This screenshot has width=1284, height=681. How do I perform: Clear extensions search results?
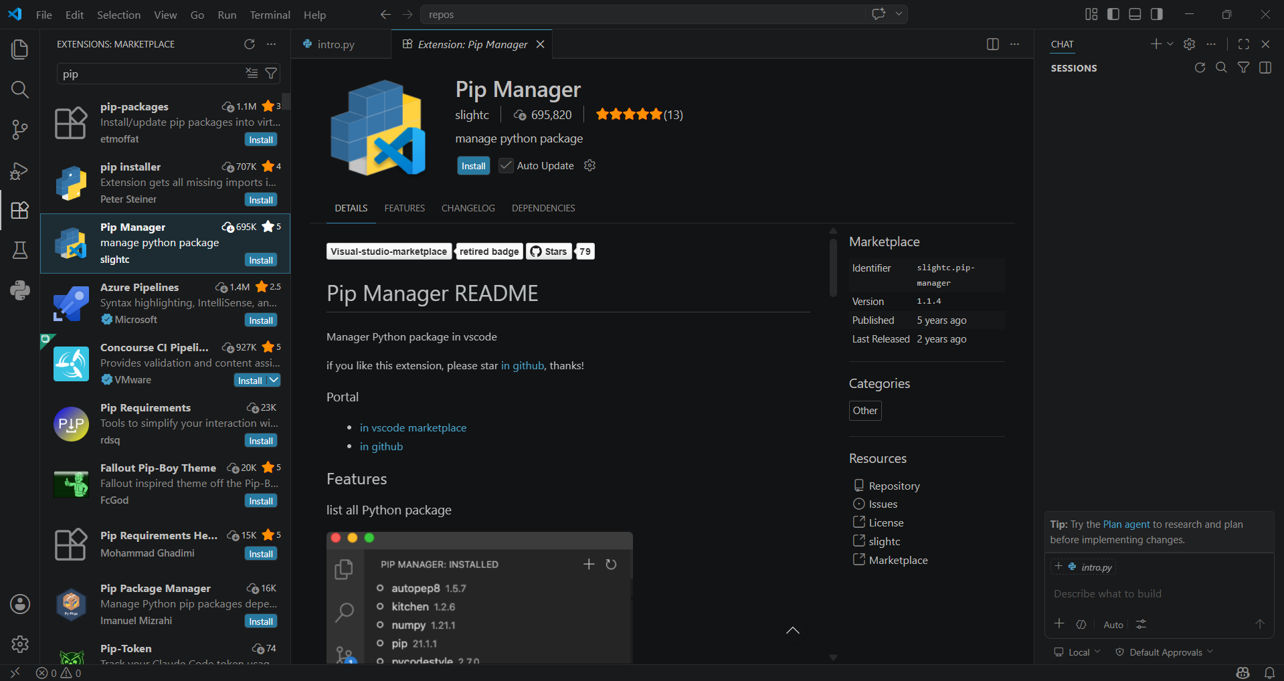point(252,73)
